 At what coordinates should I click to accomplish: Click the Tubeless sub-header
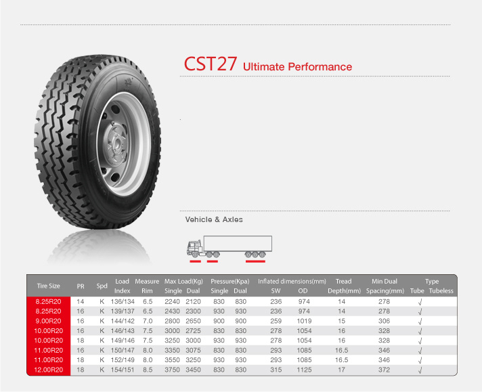[x=441, y=291]
